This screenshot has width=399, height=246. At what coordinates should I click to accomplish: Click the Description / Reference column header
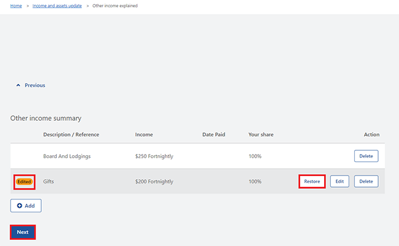point(71,134)
